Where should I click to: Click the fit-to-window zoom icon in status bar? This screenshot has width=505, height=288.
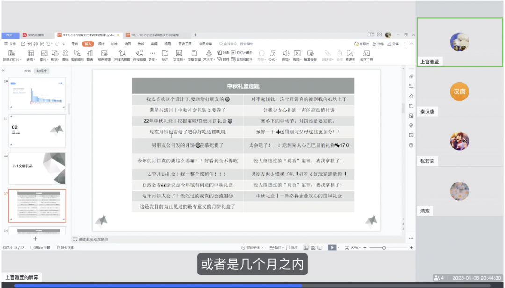point(347,247)
